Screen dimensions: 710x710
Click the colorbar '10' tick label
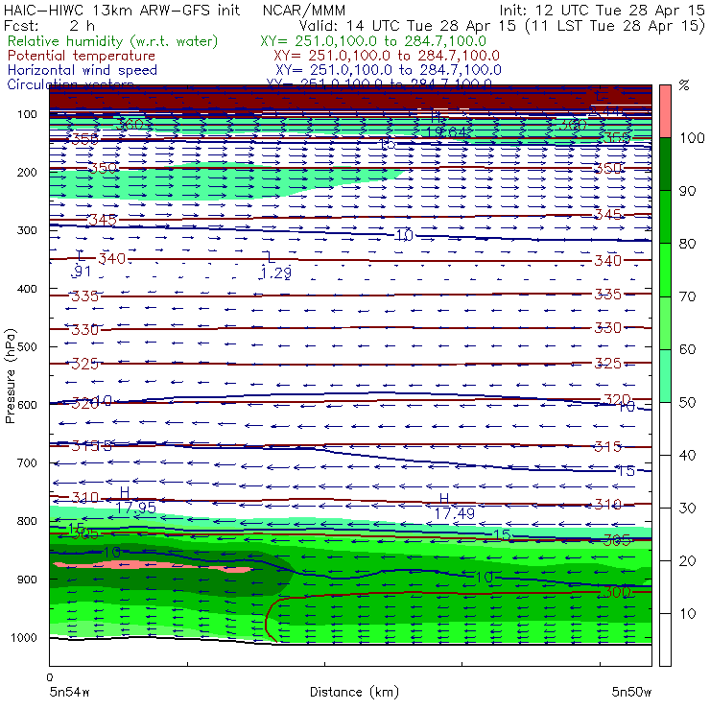point(687,614)
